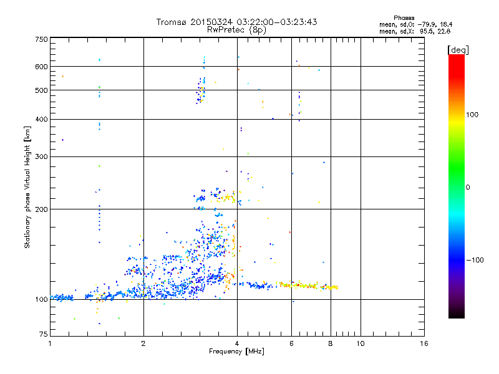
Task: Click the x-axis "1" MHz tick label
Action: pyautogui.click(x=50, y=343)
